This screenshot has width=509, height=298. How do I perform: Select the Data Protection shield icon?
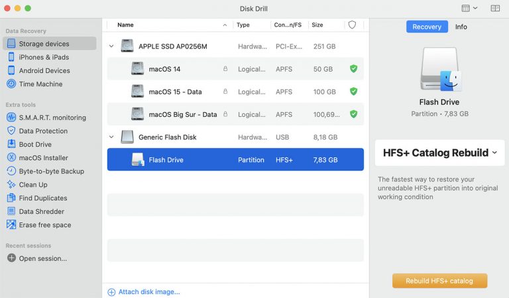(11, 131)
